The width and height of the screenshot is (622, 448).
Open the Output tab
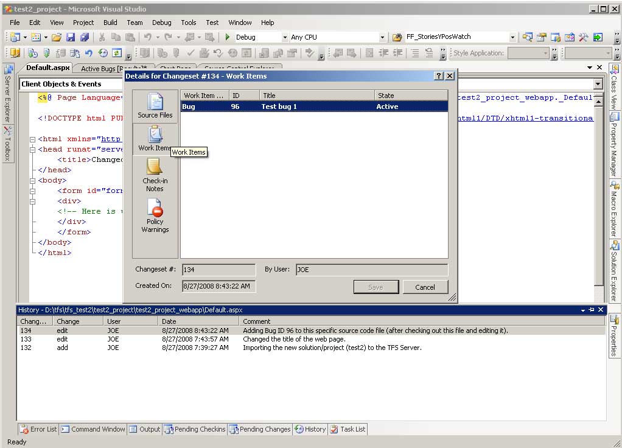145,429
